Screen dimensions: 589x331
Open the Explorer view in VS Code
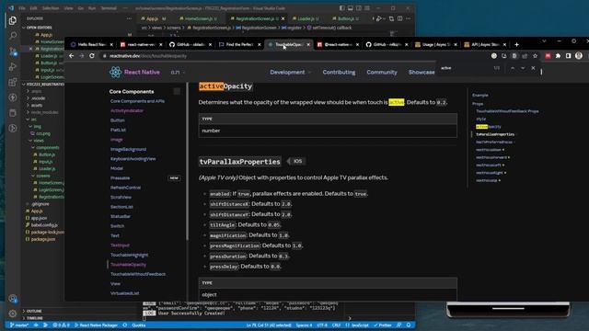12,20
